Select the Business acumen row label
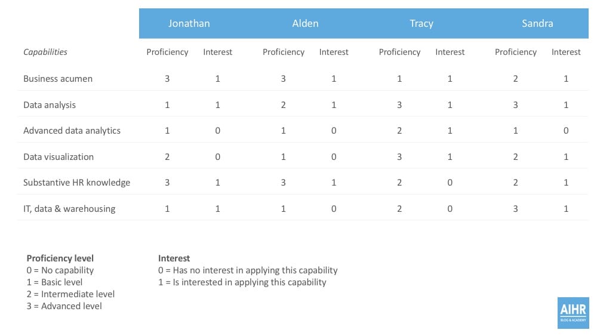This screenshot has width=597, height=336. [x=58, y=79]
